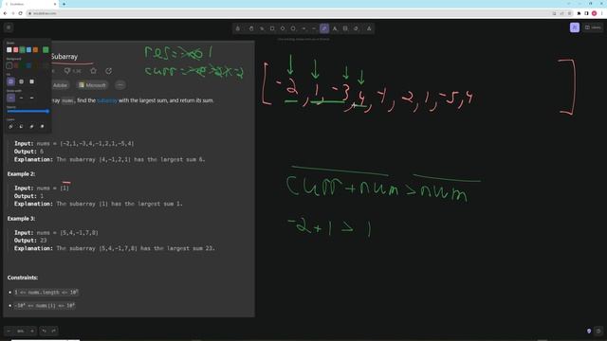Select the Insert image tool

pyautogui.click(x=345, y=28)
